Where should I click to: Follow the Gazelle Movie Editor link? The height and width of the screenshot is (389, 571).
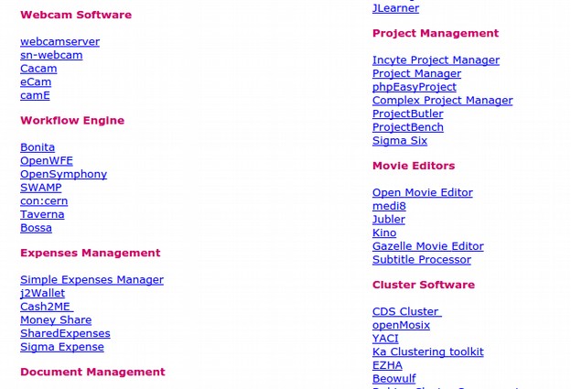pyautogui.click(x=428, y=246)
